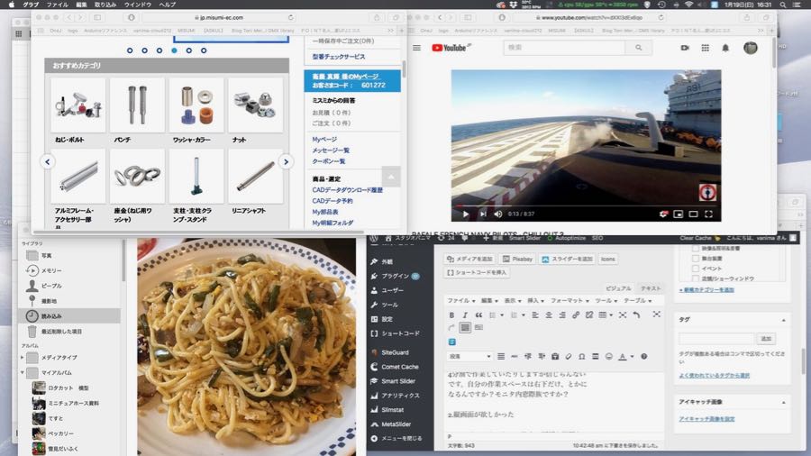Click Remove link icon in WordPress editor
This screenshot has width=811, height=456.
pos(588,315)
